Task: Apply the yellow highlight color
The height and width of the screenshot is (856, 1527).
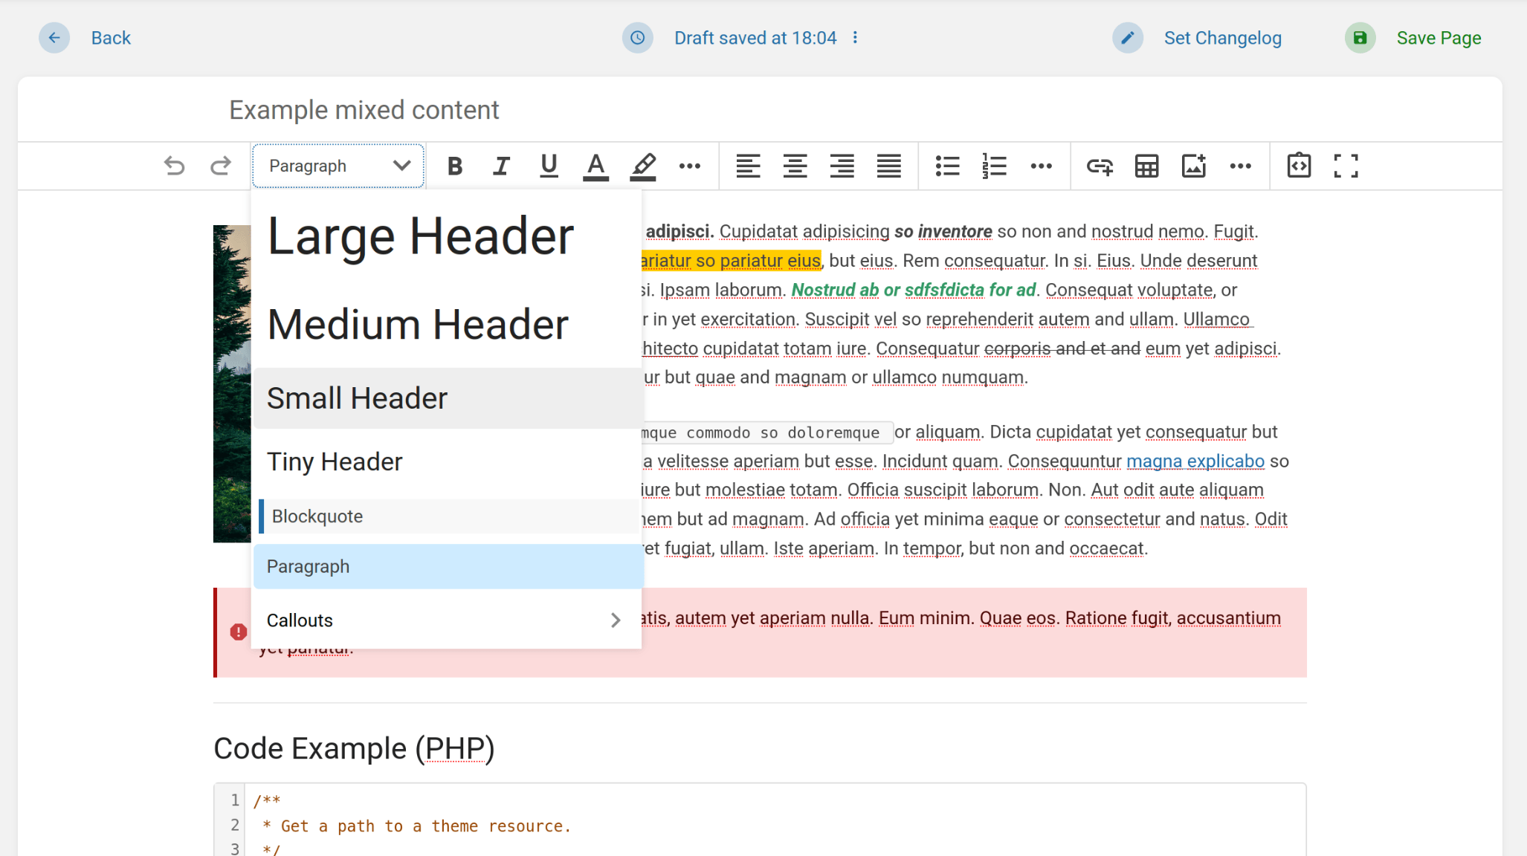Action: [643, 166]
